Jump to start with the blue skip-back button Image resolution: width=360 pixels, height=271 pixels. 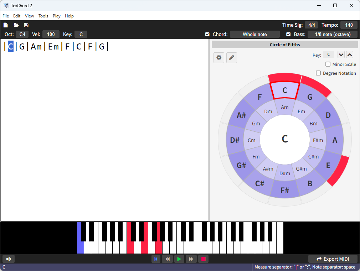coord(156,259)
